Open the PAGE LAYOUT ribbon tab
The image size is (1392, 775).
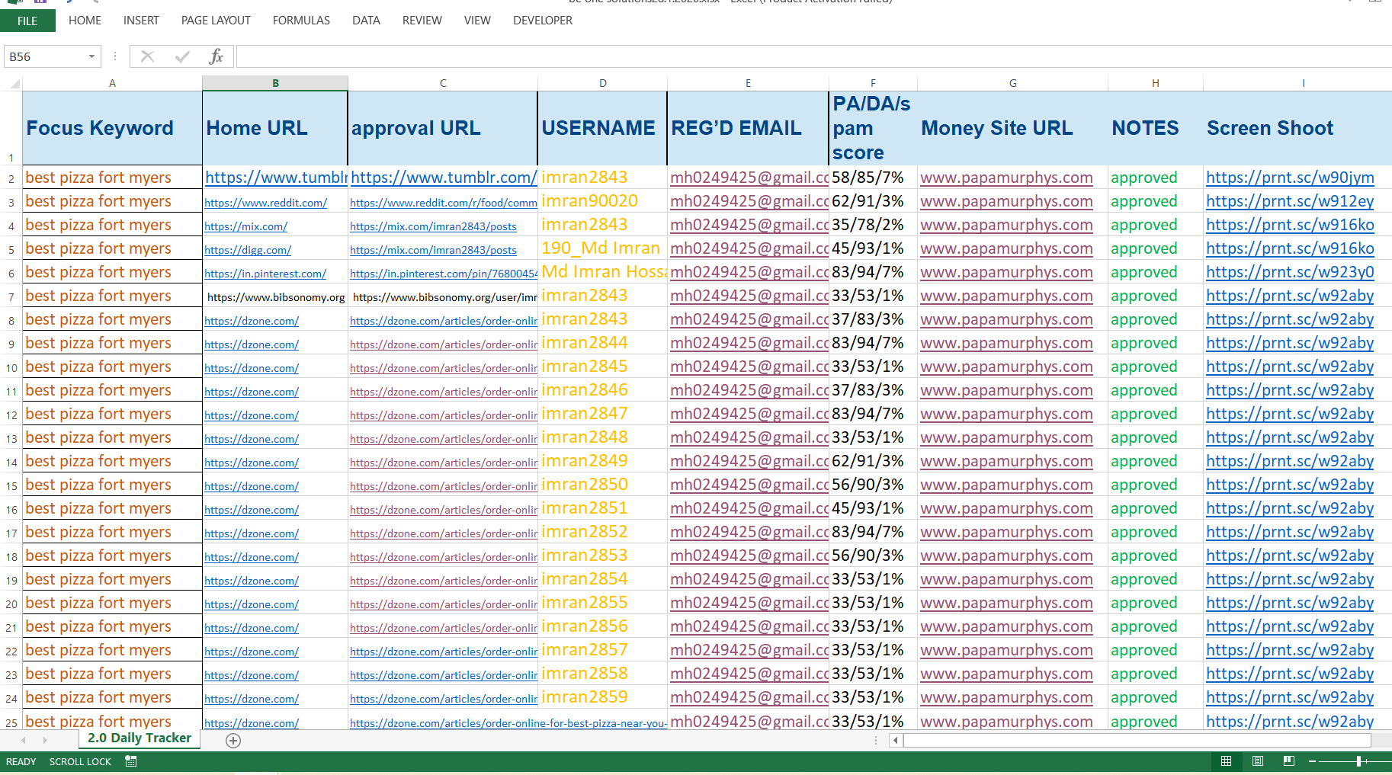point(216,21)
